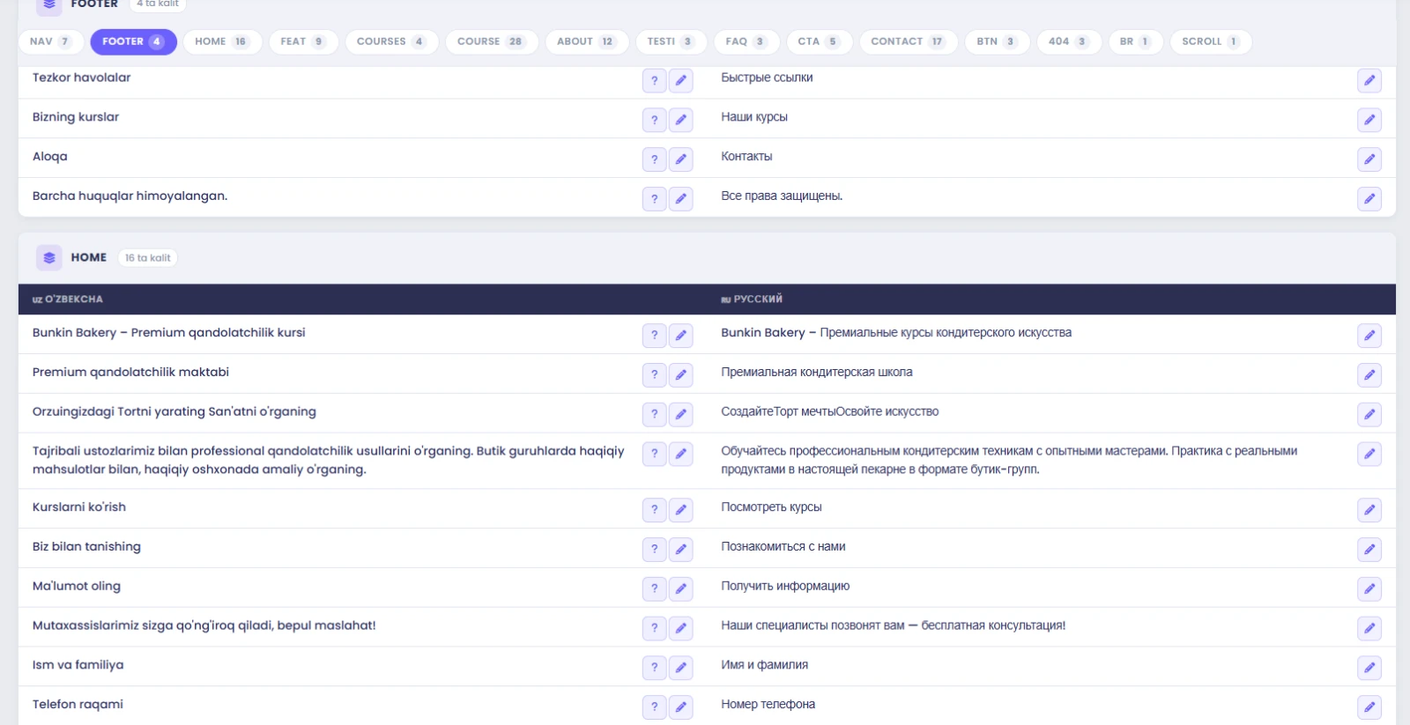
Task: Go to the FAQ tab
Action: click(x=745, y=41)
